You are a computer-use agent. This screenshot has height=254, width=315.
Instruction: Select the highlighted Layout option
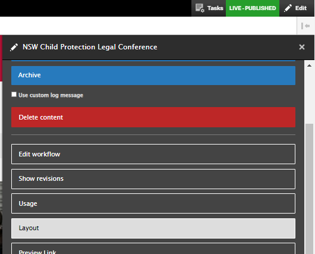pos(153,228)
